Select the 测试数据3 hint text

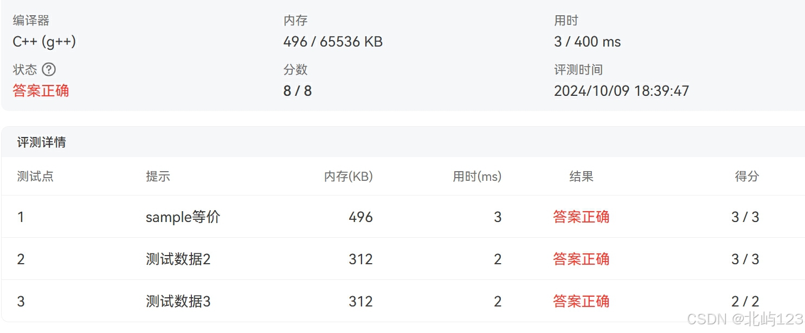(178, 301)
